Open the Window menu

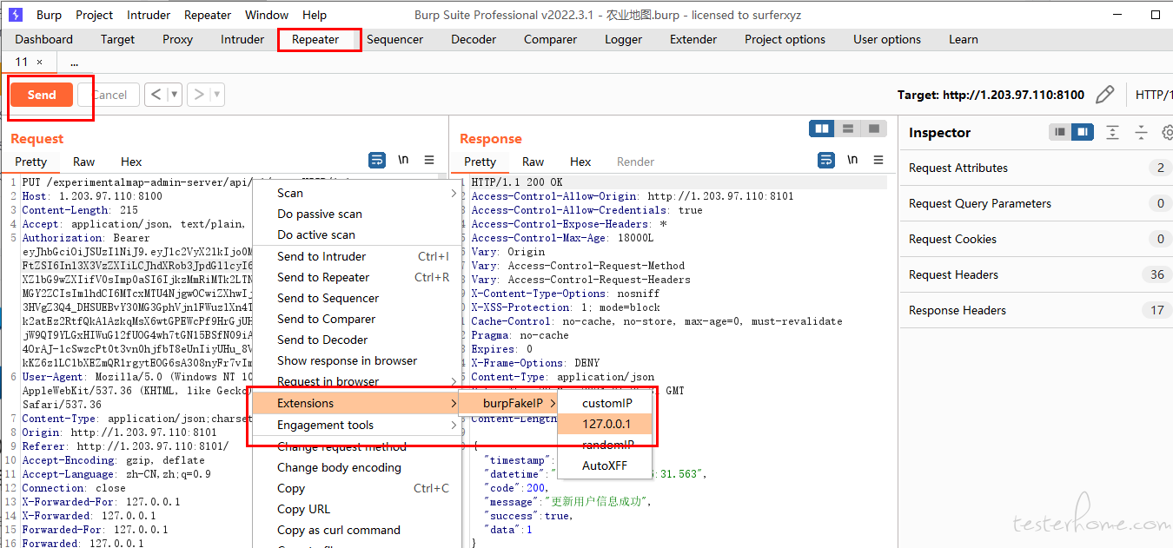pos(267,15)
